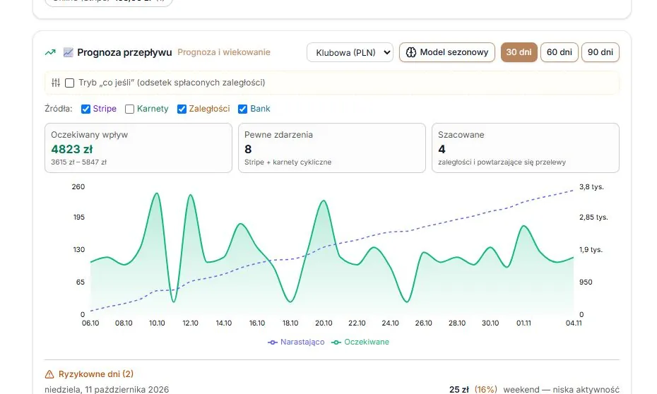
Task: Click the warning triangle at Ryzykowne dni
Action: tap(49, 374)
